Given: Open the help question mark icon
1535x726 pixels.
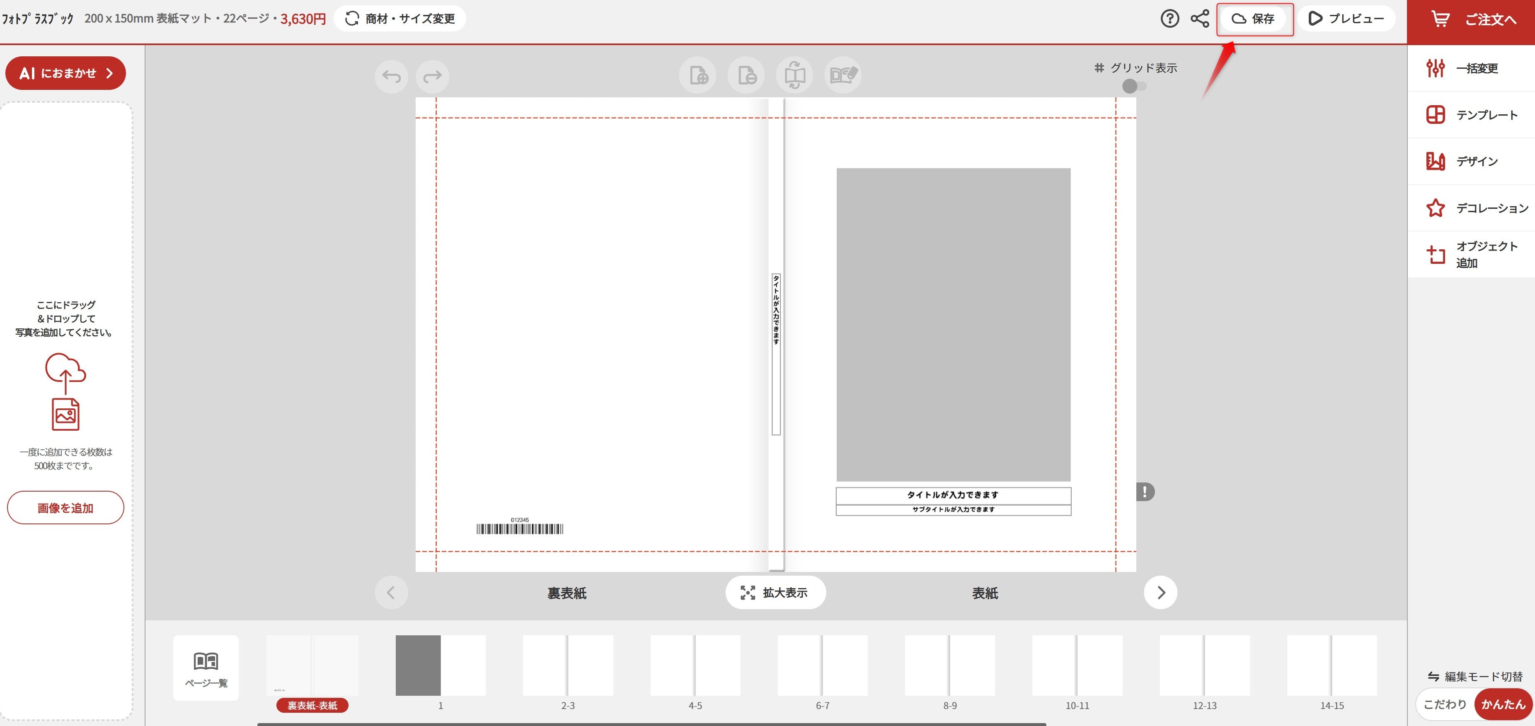Looking at the screenshot, I should click(1170, 19).
